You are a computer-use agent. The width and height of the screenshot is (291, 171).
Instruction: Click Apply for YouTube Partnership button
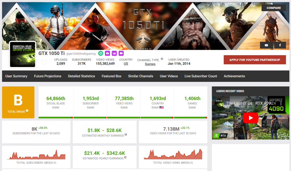pos(255,60)
